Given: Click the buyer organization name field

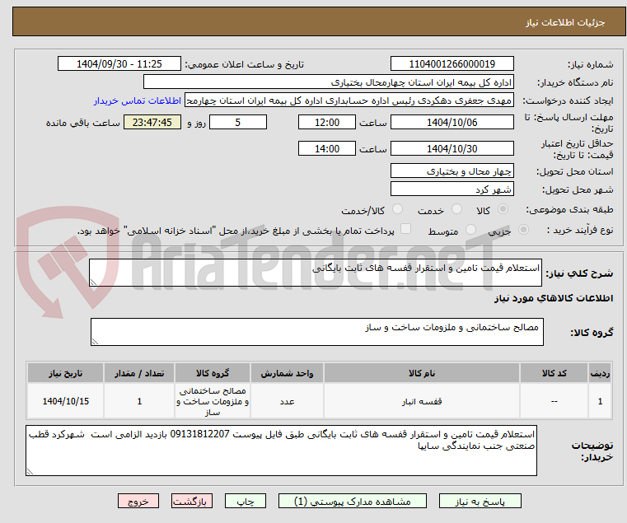Looking at the screenshot, I should pos(328,82).
